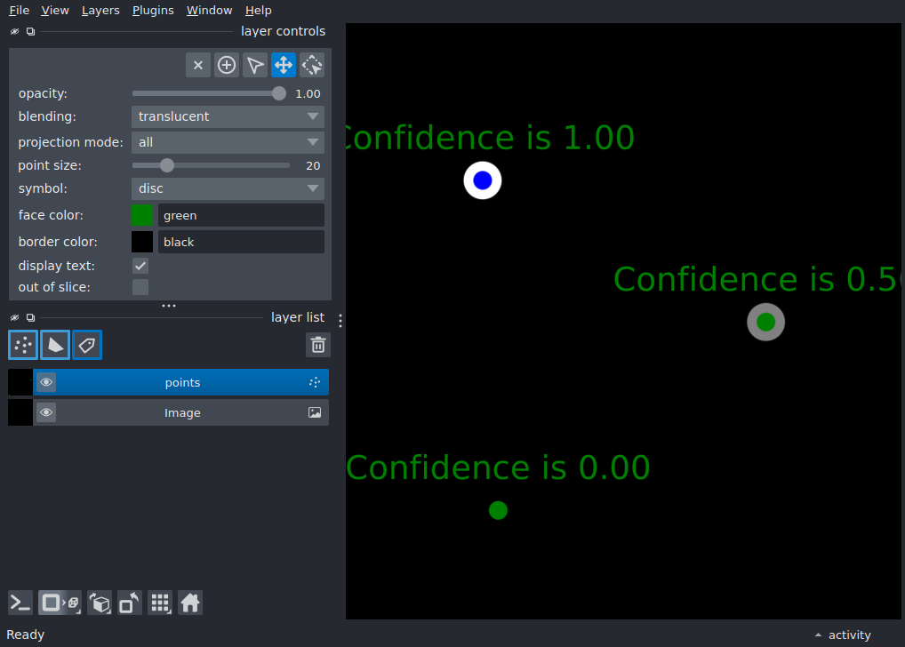Hide the points layer via eye icon
Viewport: 905px width, 647px height.
pos(46,382)
